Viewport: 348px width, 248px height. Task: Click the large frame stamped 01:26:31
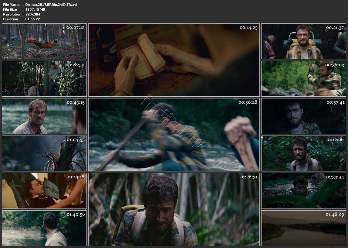point(174,210)
